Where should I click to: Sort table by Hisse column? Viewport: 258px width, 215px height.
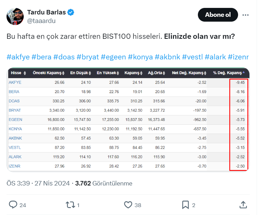(x=18, y=73)
